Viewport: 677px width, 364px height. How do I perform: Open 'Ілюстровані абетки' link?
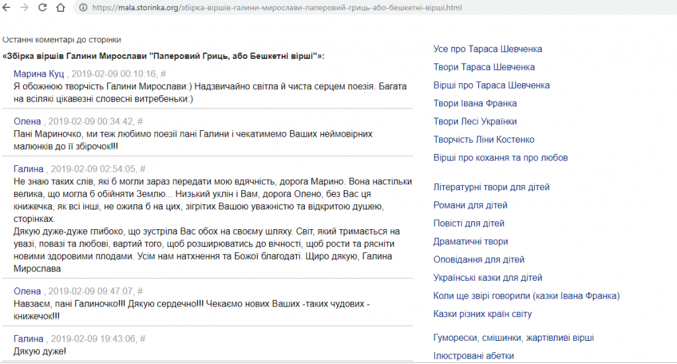[473, 356]
